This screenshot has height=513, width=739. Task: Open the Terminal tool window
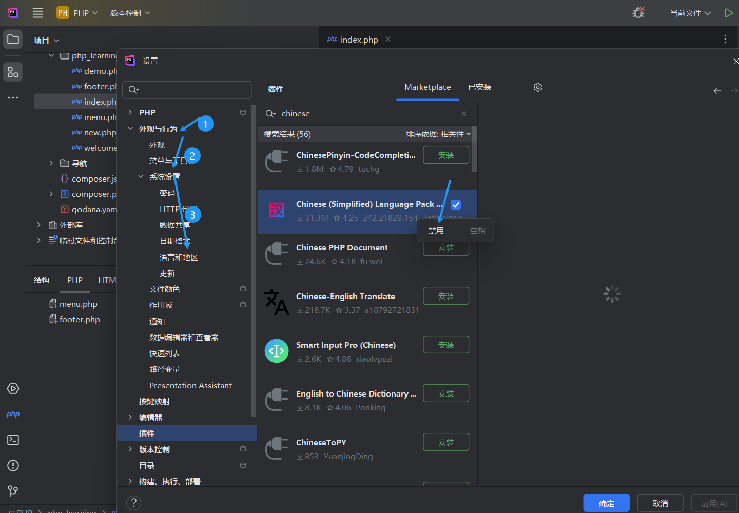click(13, 440)
